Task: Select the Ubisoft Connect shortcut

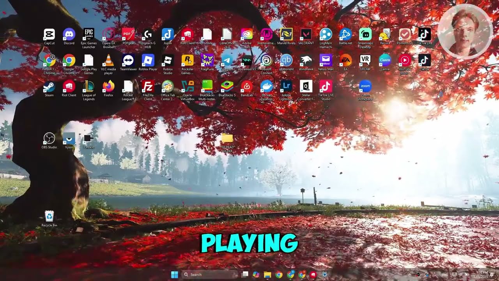Action: pyautogui.click(x=267, y=60)
